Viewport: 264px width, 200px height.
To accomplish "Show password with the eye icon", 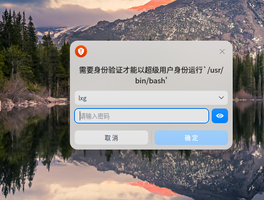I will (x=220, y=116).
